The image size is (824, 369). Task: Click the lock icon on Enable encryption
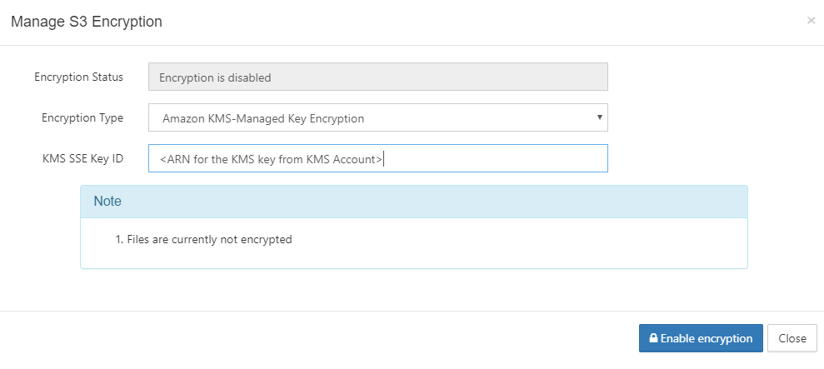[654, 339]
